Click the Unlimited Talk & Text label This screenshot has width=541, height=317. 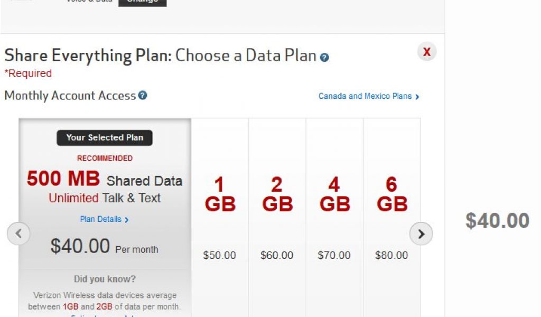(x=105, y=199)
